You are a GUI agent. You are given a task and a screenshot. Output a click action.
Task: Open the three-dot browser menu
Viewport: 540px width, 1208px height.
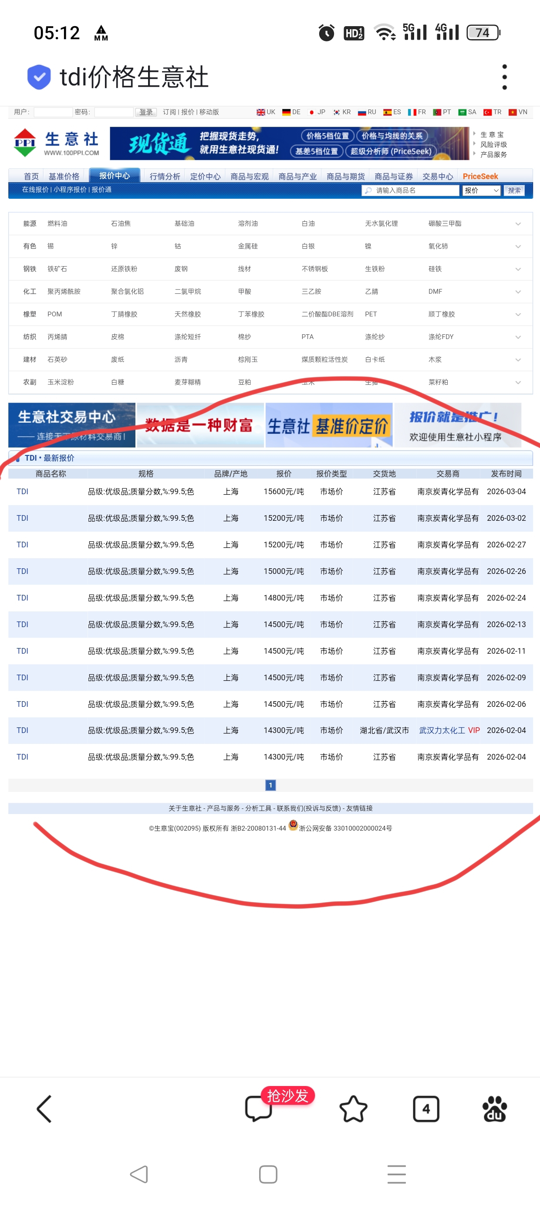[x=504, y=77]
